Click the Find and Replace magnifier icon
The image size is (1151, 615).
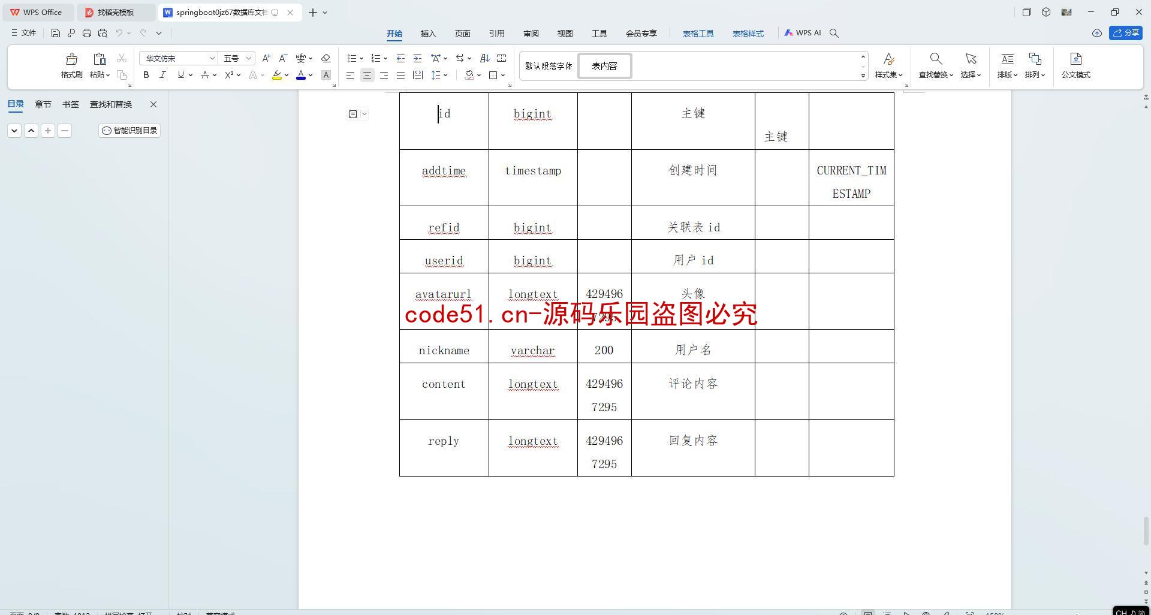point(936,59)
